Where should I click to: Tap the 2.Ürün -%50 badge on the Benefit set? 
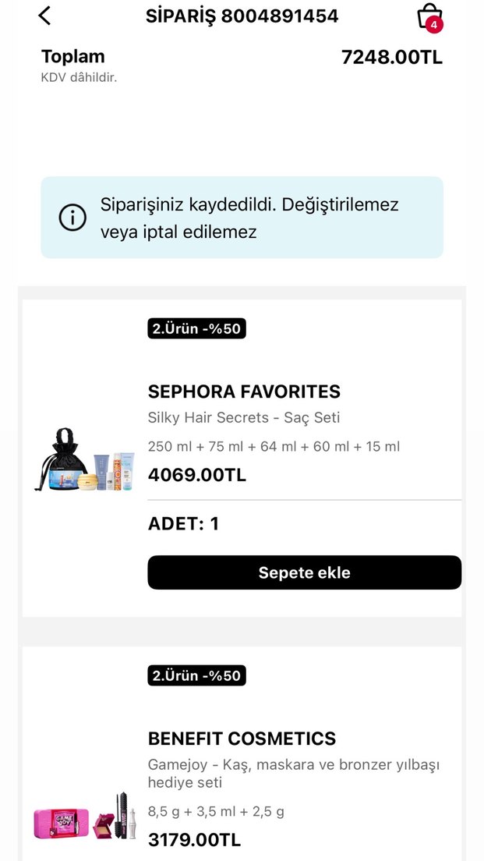pos(196,675)
